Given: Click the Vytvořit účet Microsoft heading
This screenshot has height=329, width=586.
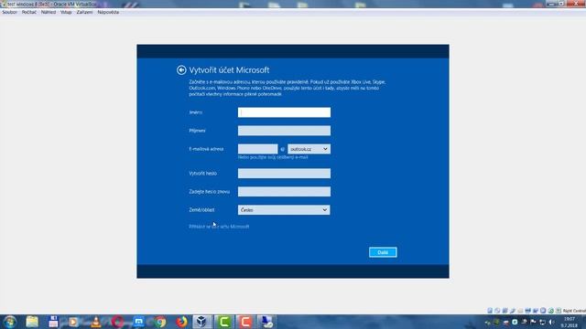Looking at the screenshot, I should point(229,70).
